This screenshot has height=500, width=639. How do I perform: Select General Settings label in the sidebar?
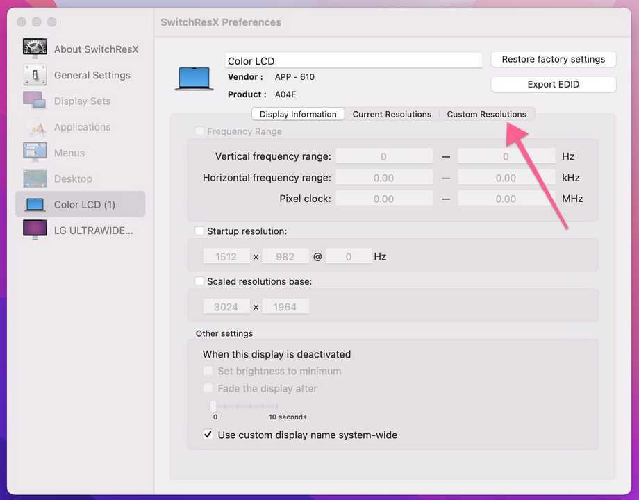(x=92, y=76)
